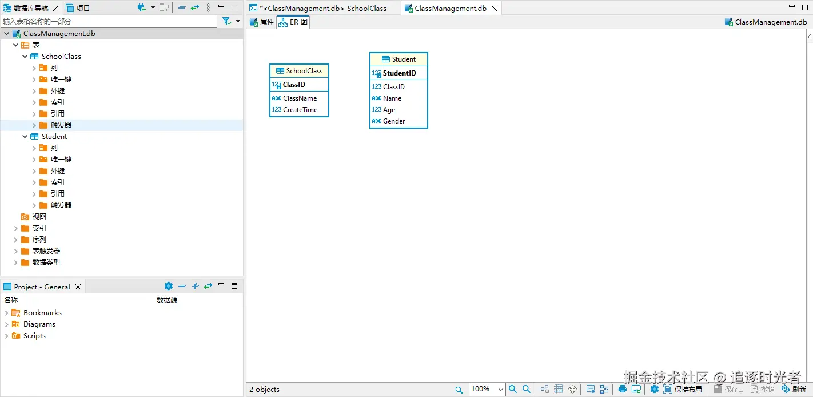Expand 外键 under SchoolClass
Image resolution: width=813 pixels, height=397 pixels.
coord(34,90)
